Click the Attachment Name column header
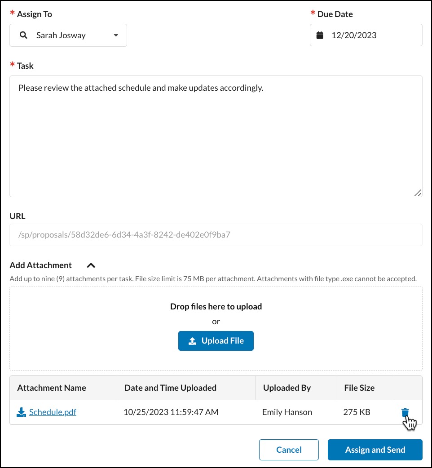432x468 pixels. pyautogui.click(x=52, y=388)
